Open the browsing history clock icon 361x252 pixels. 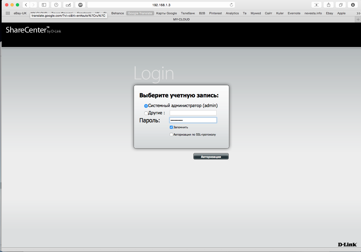pos(56,5)
